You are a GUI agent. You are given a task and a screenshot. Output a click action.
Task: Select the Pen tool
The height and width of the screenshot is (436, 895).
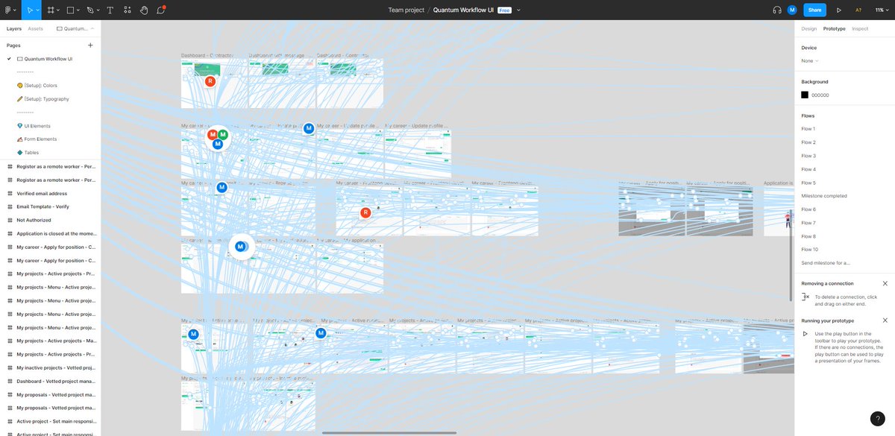90,10
